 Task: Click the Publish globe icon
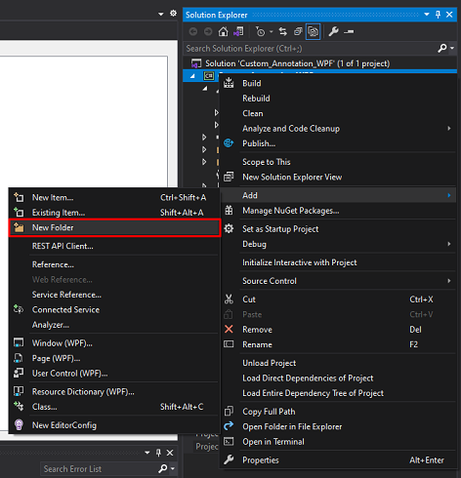tap(229, 143)
